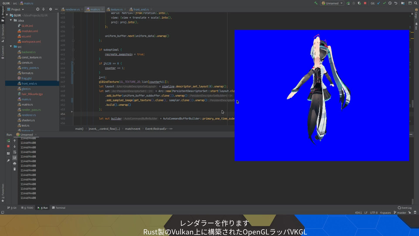
Task: Open the Project view dropdown
Action: tap(16, 9)
